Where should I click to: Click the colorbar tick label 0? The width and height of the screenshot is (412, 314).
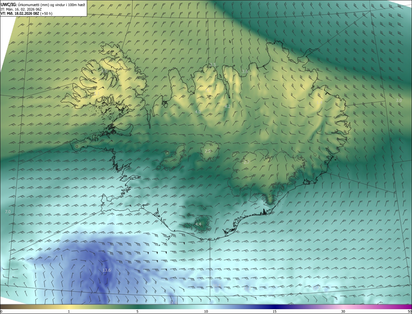pyautogui.click(x=1, y=311)
